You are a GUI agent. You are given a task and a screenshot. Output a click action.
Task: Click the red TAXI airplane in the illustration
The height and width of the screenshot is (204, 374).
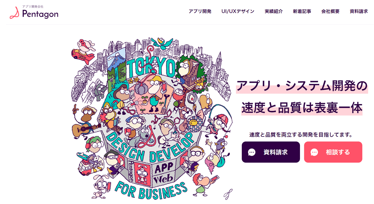coord(83,56)
